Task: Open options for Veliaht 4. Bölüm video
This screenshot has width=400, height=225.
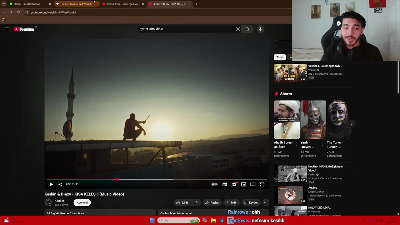Action: [351, 66]
